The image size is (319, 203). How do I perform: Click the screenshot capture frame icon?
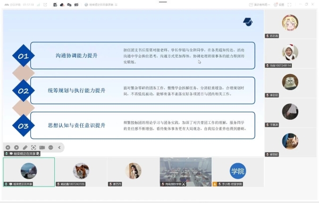tap(33, 147)
